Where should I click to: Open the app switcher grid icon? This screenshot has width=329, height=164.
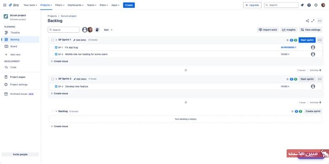[x=4, y=5]
